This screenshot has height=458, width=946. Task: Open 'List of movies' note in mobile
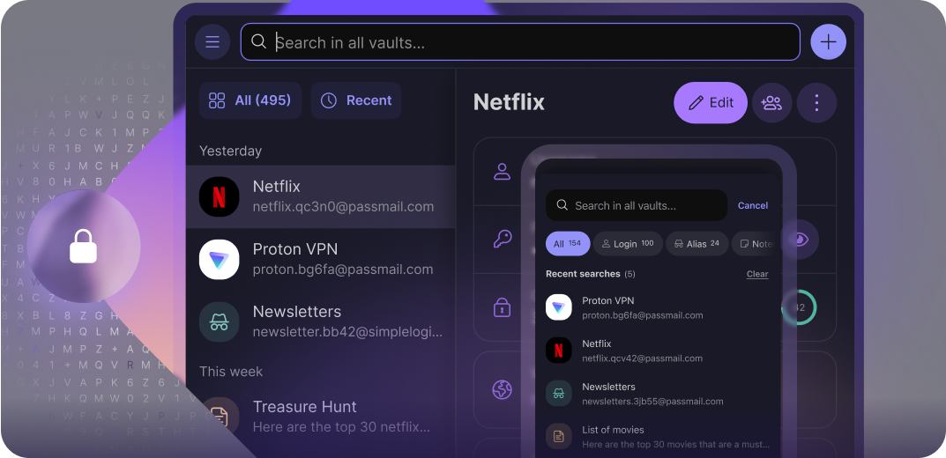pos(658,437)
